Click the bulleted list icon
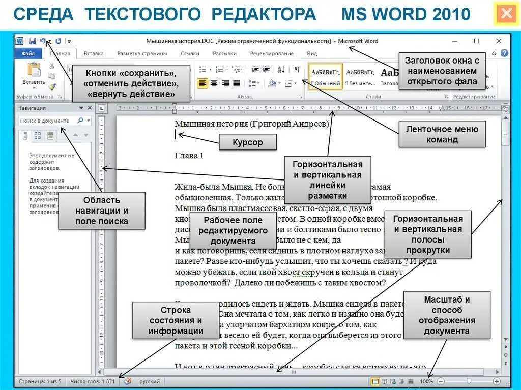521x390 pixels. 202,70
